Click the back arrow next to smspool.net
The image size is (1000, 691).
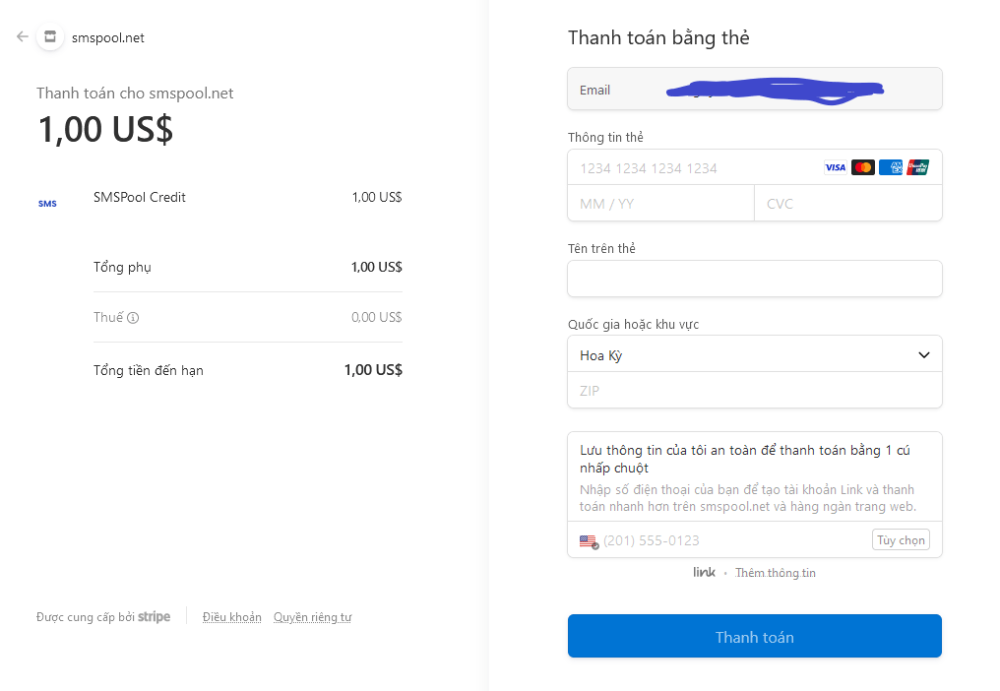click(x=22, y=37)
